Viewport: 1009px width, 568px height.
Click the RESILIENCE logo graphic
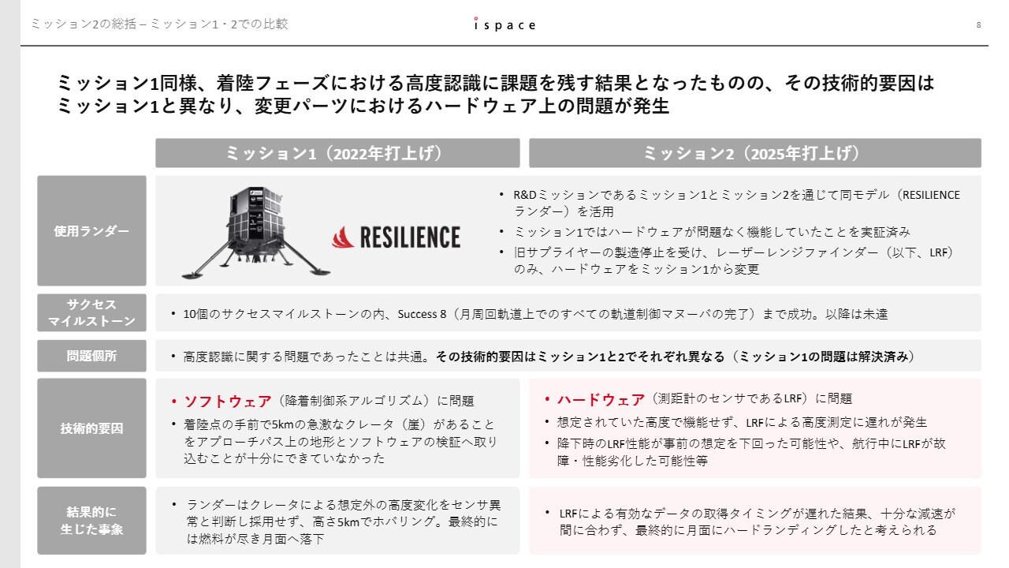pos(396,237)
